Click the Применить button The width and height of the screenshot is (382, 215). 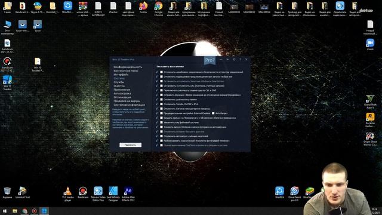(x=130, y=145)
